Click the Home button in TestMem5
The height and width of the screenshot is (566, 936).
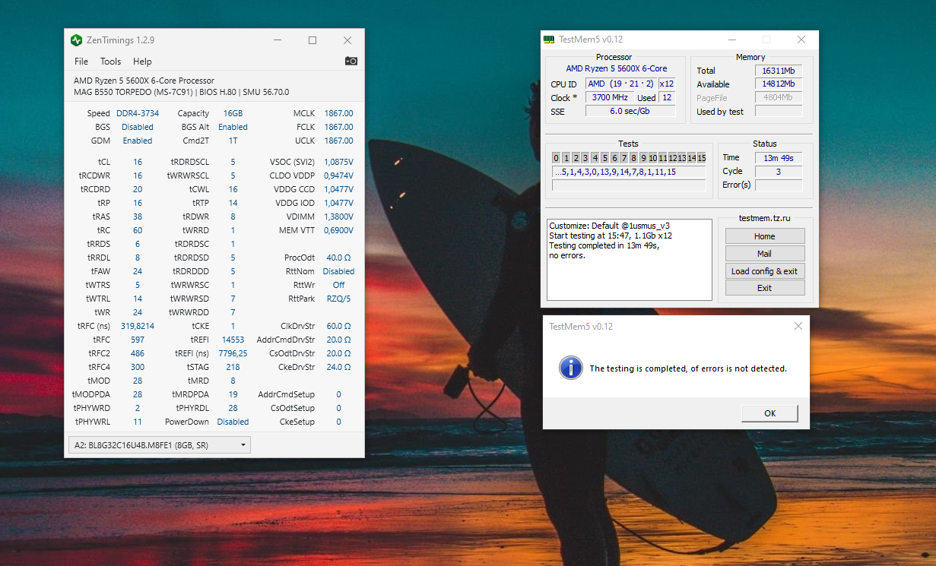[x=765, y=236]
